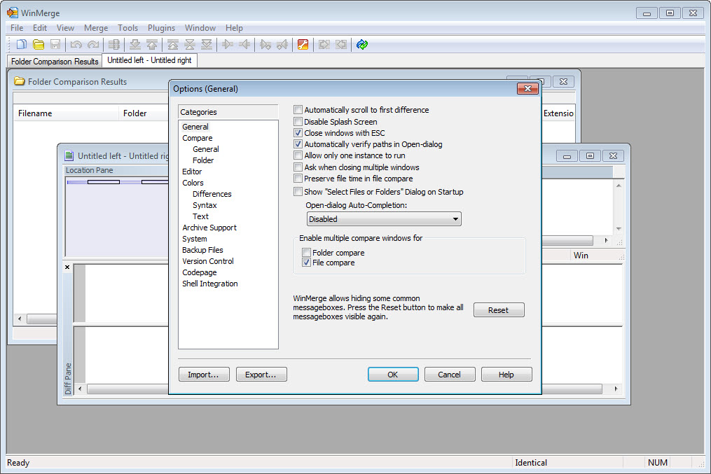The width and height of the screenshot is (711, 474).
Task: Click the Refresh toolbar icon
Action: point(362,44)
